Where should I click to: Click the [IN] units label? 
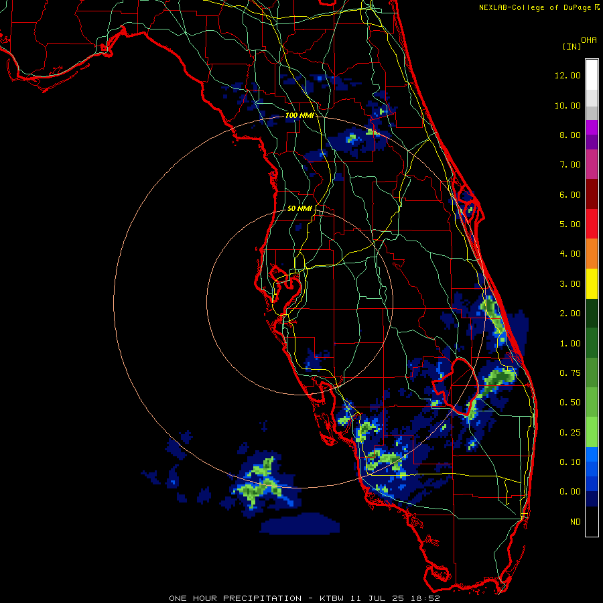point(572,46)
